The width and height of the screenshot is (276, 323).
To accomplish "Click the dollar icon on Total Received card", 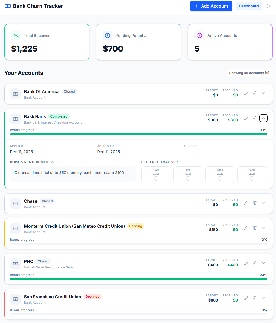I will [16, 36].
